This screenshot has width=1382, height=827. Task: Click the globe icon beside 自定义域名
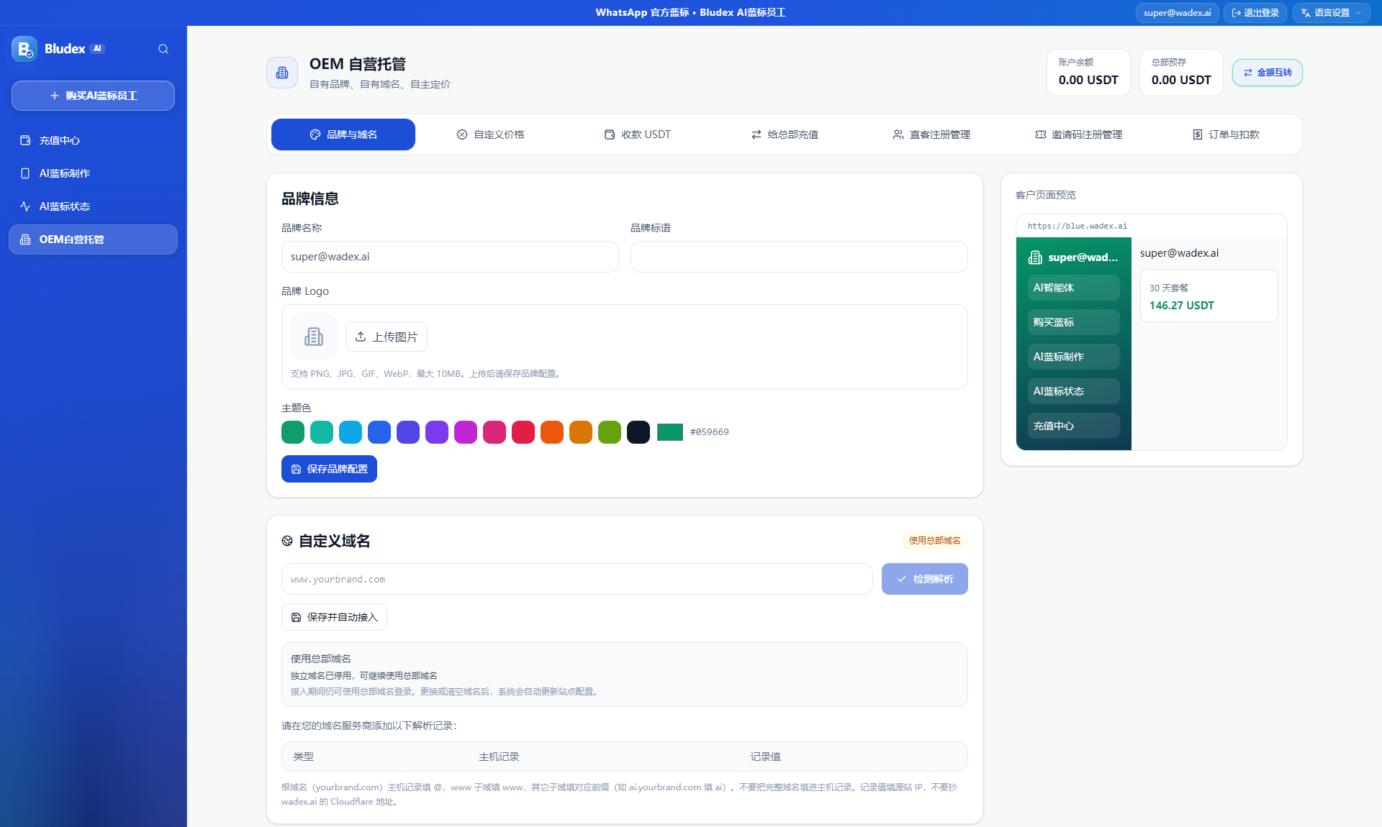pyautogui.click(x=287, y=541)
